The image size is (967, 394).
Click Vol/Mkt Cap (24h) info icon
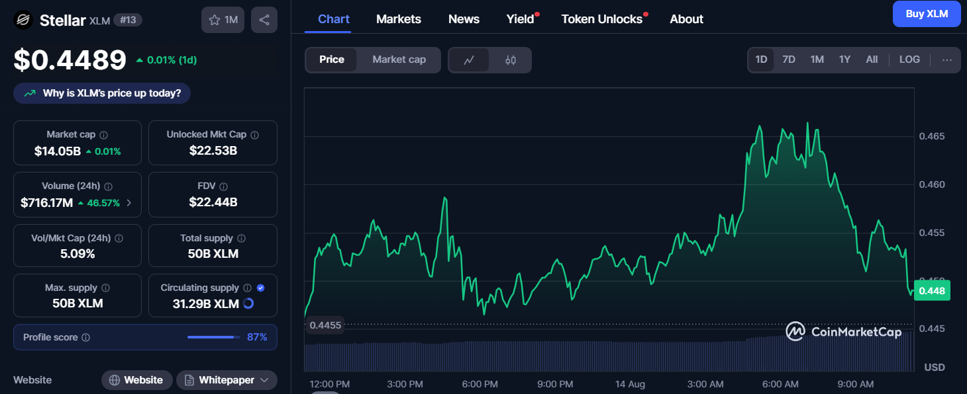pos(119,238)
